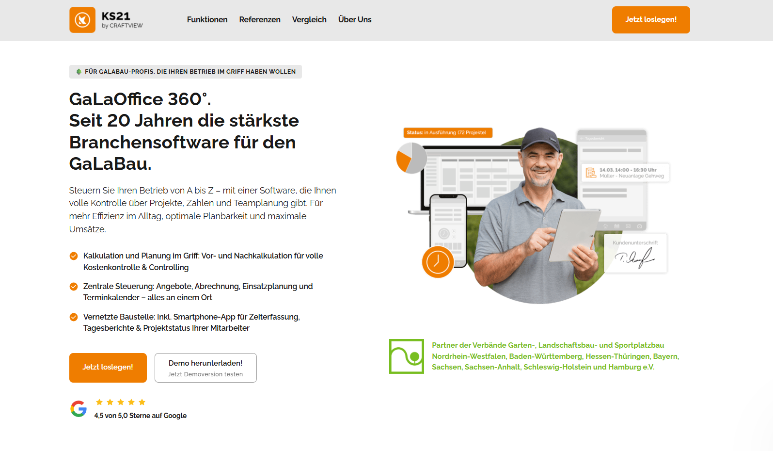Open the Über Uns menu item

click(355, 19)
